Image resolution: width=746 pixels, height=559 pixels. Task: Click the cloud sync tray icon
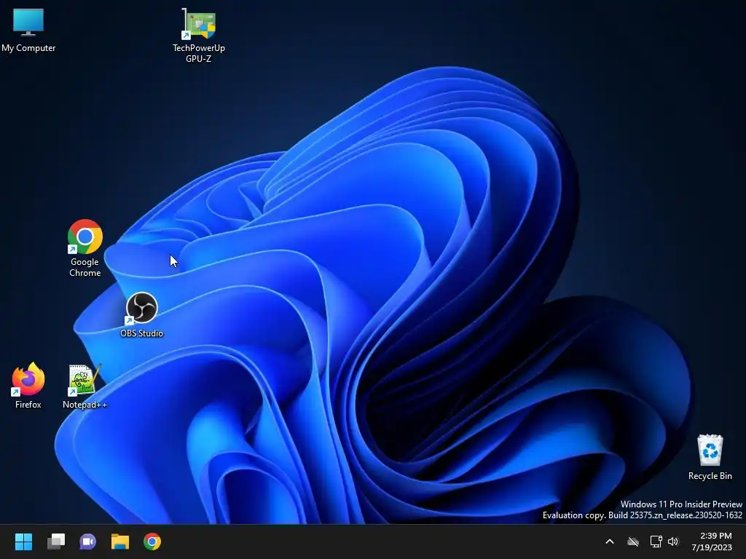(633, 542)
